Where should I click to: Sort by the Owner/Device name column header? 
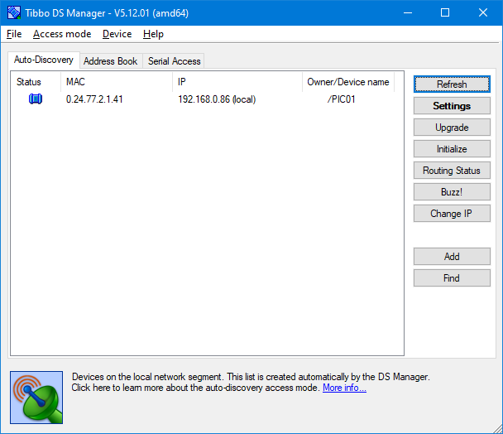348,82
